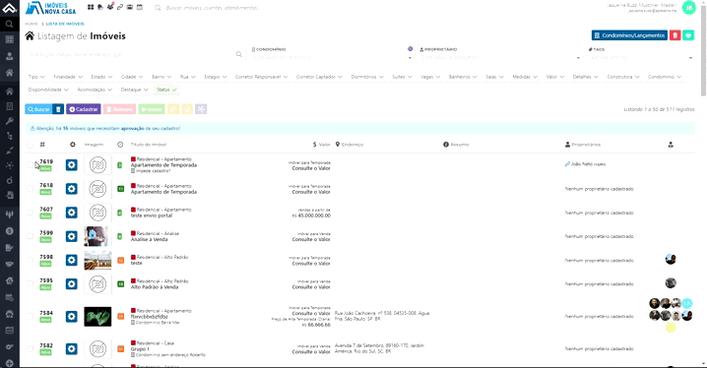
Task: Click the magnifier in the property search field
Action: 239,54
